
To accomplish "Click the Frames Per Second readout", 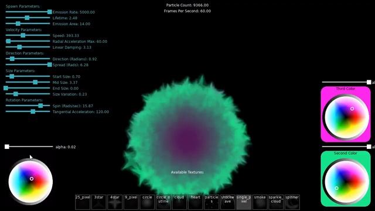I will click(x=187, y=11).
